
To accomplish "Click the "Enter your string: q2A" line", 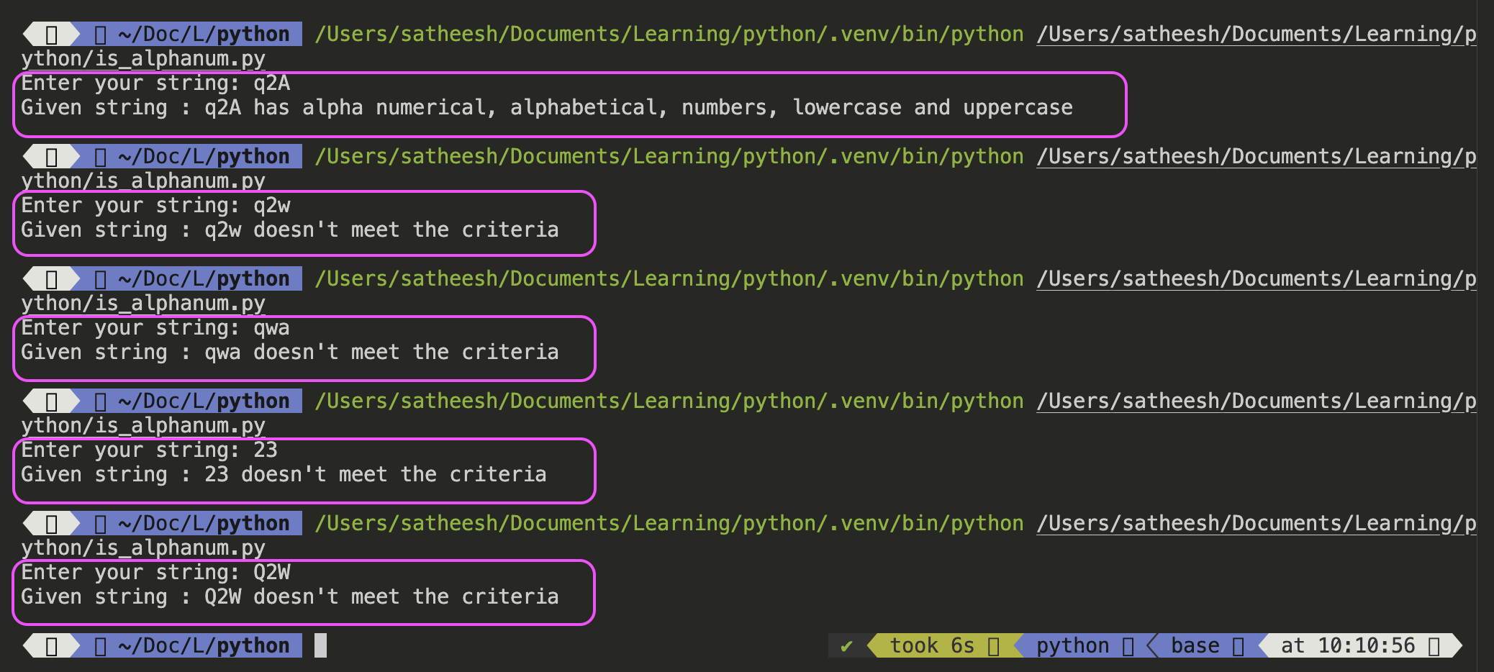I will pos(155,83).
